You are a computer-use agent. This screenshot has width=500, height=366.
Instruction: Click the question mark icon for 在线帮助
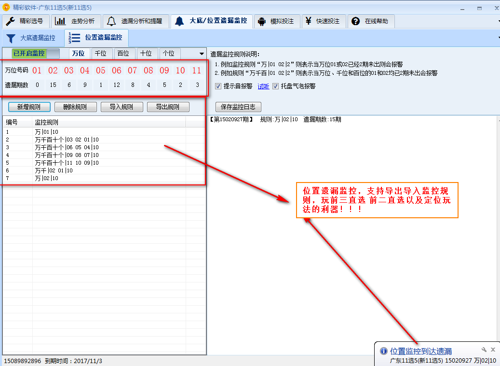pyautogui.click(x=356, y=21)
